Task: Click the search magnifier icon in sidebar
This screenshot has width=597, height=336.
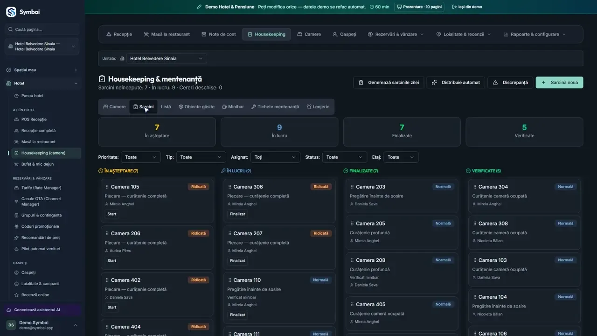Action: [x=11, y=29]
